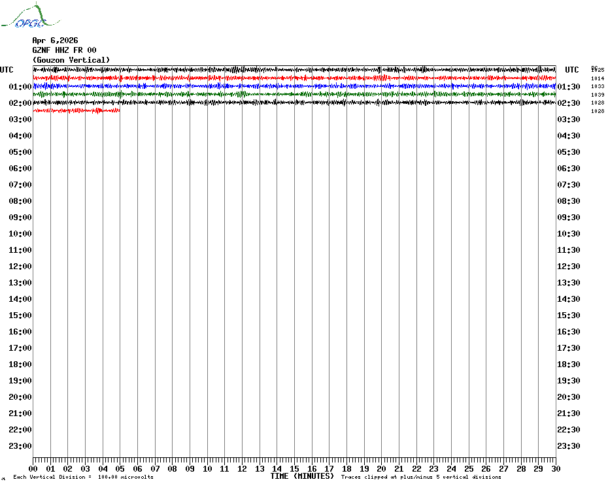Viewport: 608px width, 486px height.
Task: Click the '10:30' label on right axis
Action: [x=569, y=234]
